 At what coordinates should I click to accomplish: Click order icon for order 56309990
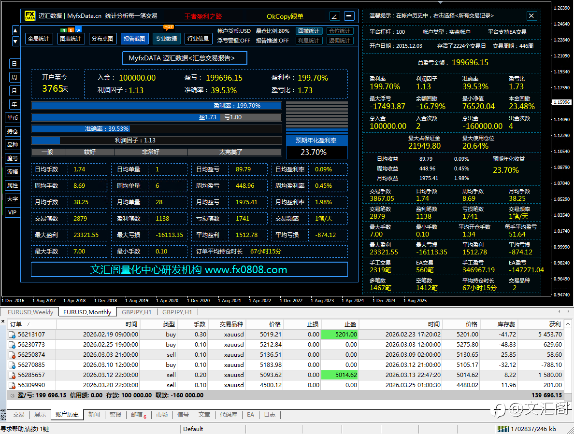[12, 385]
